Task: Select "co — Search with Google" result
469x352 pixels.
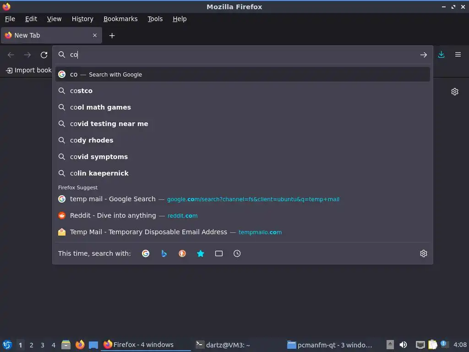Action: [x=243, y=74]
